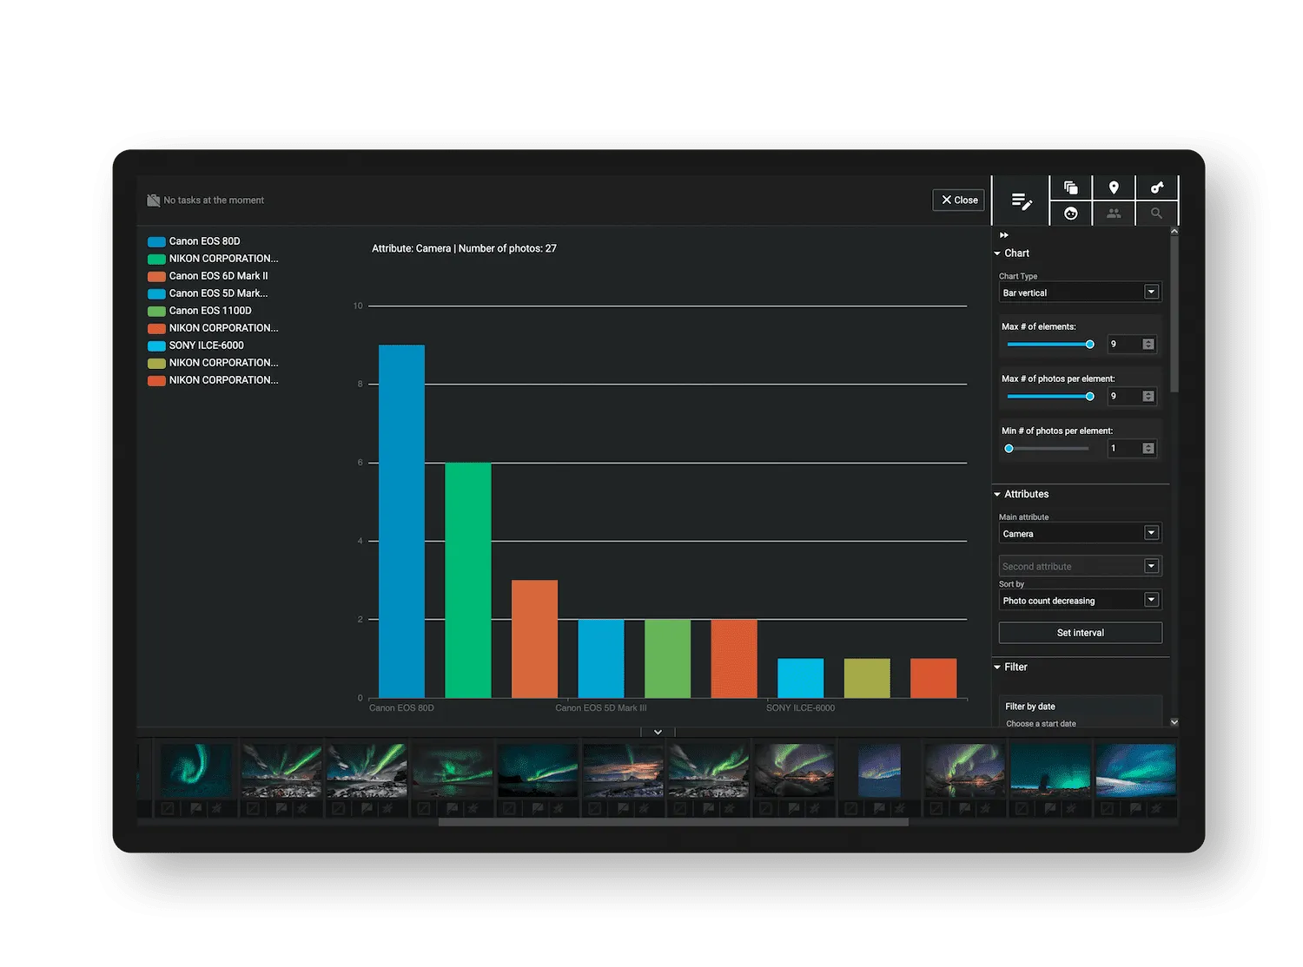The width and height of the screenshot is (1303, 967).
Task: Open the key icon panel
Action: [x=1156, y=187]
